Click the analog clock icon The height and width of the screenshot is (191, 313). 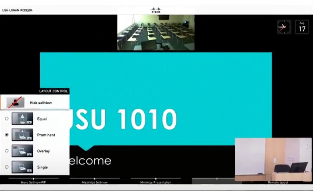click(x=284, y=27)
